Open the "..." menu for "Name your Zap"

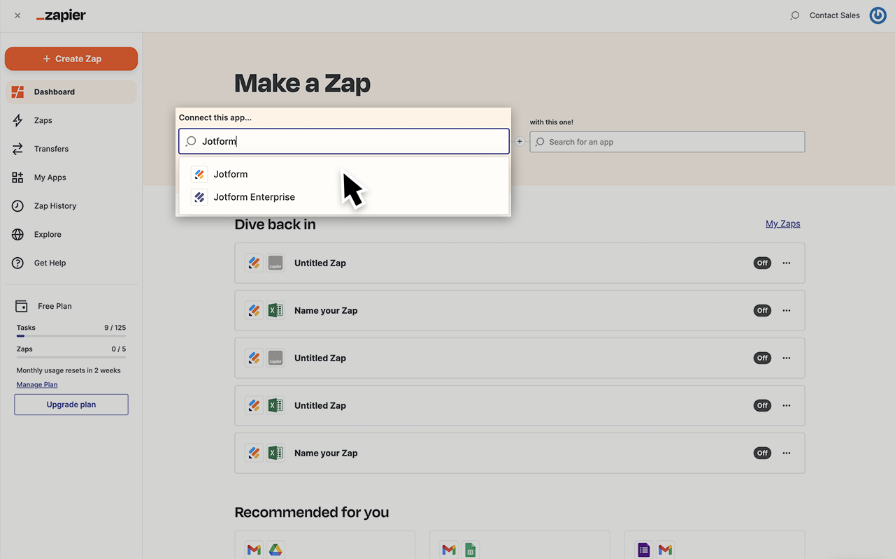[x=786, y=310]
